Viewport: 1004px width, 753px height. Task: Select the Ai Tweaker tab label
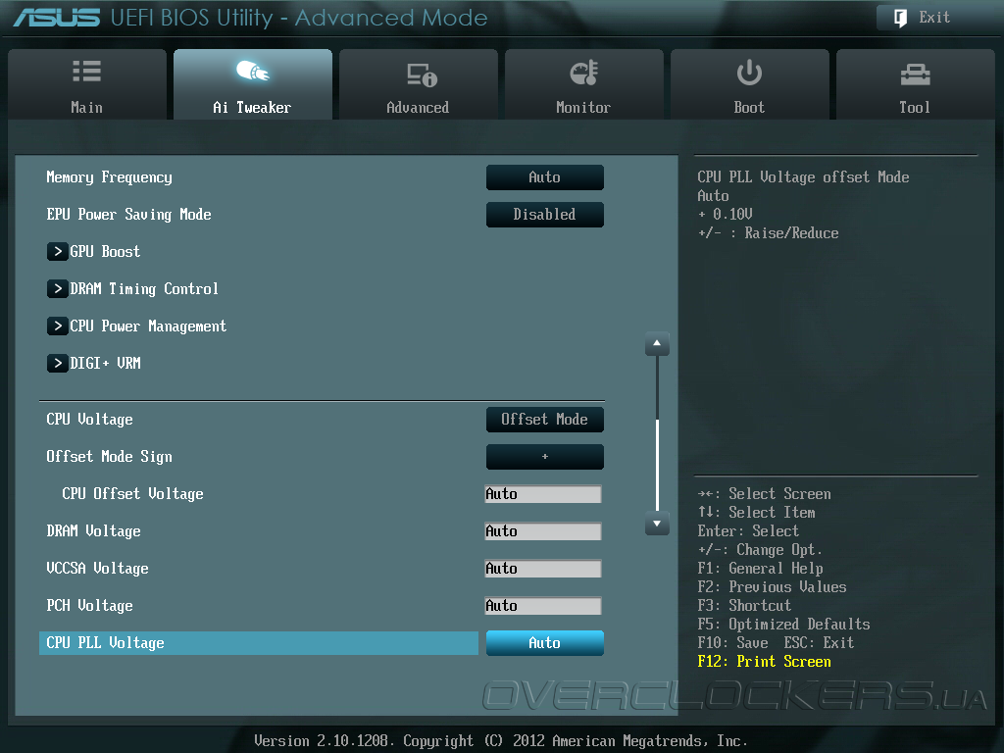tap(252, 108)
